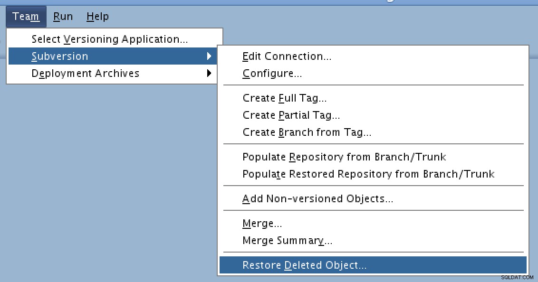This screenshot has height=282, width=538.
Task: Select Create Full Tag
Action: tap(373, 98)
